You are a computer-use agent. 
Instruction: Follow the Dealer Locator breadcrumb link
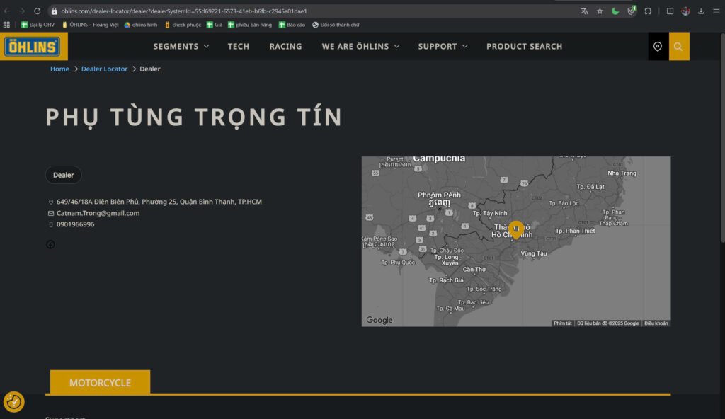[x=104, y=69]
